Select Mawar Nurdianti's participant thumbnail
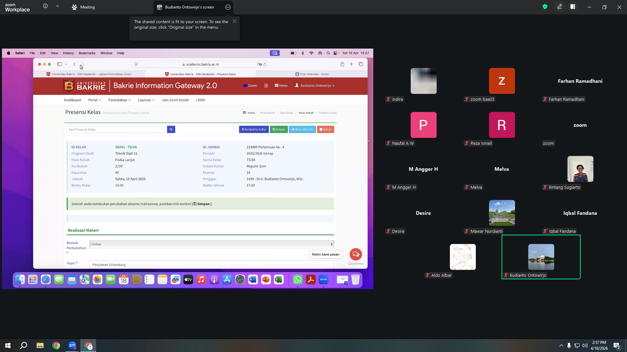This screenshot has width=627, height=352. click(502, 213)
